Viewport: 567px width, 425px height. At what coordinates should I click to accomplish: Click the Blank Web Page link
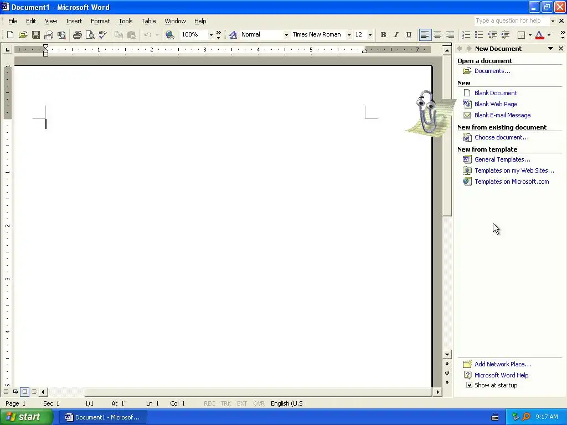point(496,104)
